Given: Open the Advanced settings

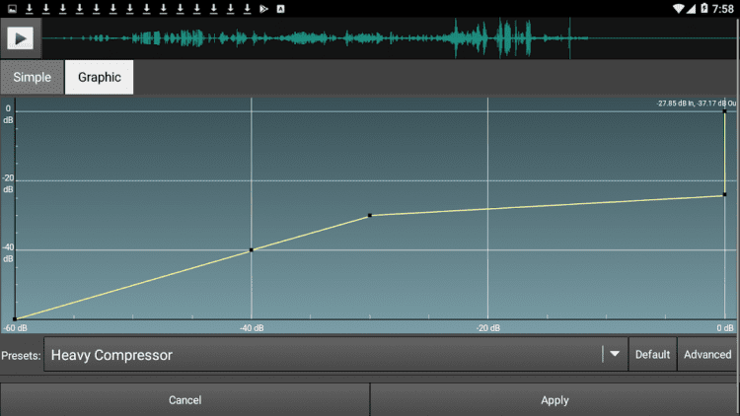Looking at the screenshot, I should click(x=707, y=355).
